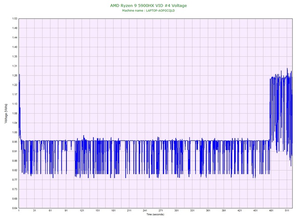Screen dimensions: 297x222
Task: Click the 241 seconds time tick label
Action: pyautogui.click(x=145, y=211)
